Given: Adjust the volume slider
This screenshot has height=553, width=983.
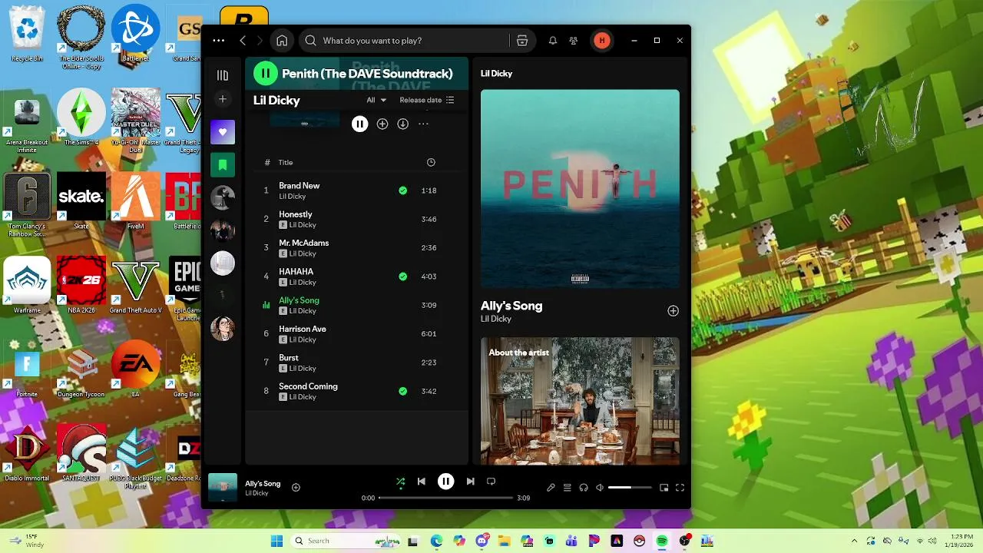Looking at the screenshot, I should coord(630,488).
